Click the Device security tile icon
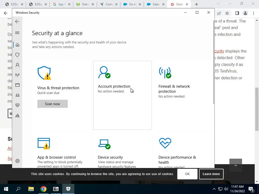 pos(104,144)
